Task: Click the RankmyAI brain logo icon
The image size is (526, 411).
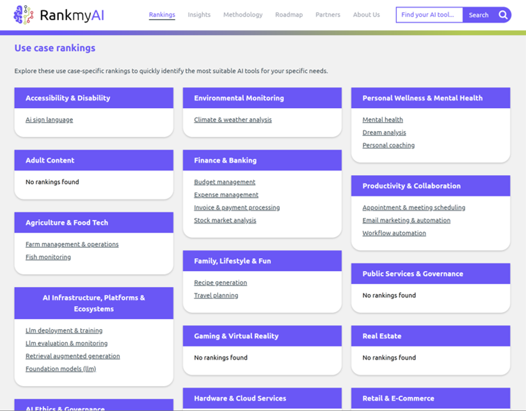Action: pos(24,15)
